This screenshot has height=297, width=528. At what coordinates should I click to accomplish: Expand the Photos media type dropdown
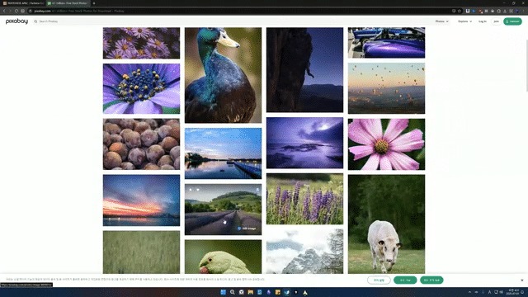click(442, 21)
